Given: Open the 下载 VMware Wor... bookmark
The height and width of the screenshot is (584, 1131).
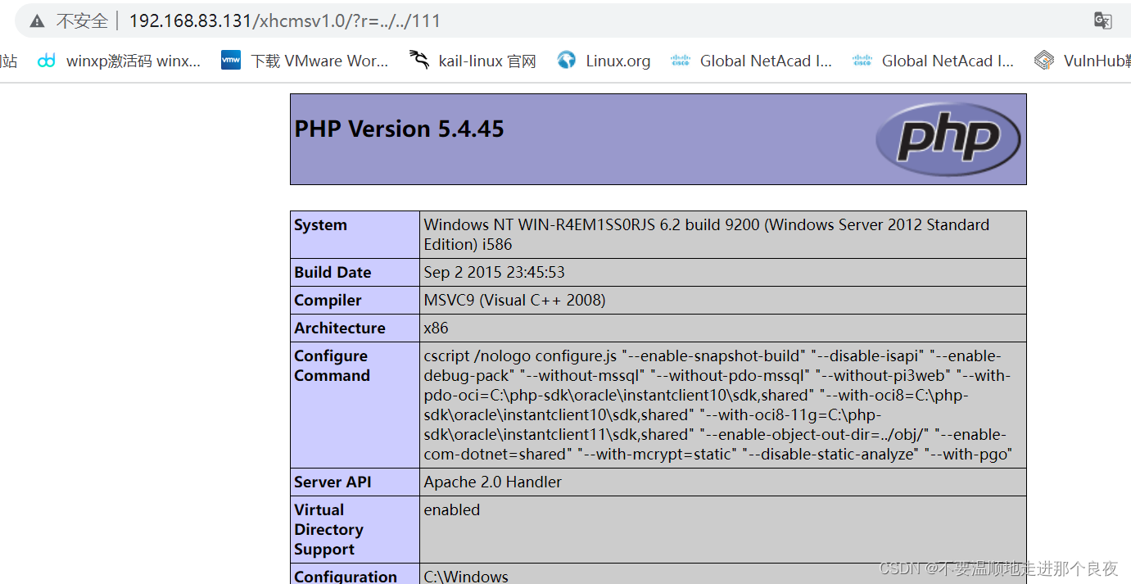Looking at the screenshot, I should 319,61.
